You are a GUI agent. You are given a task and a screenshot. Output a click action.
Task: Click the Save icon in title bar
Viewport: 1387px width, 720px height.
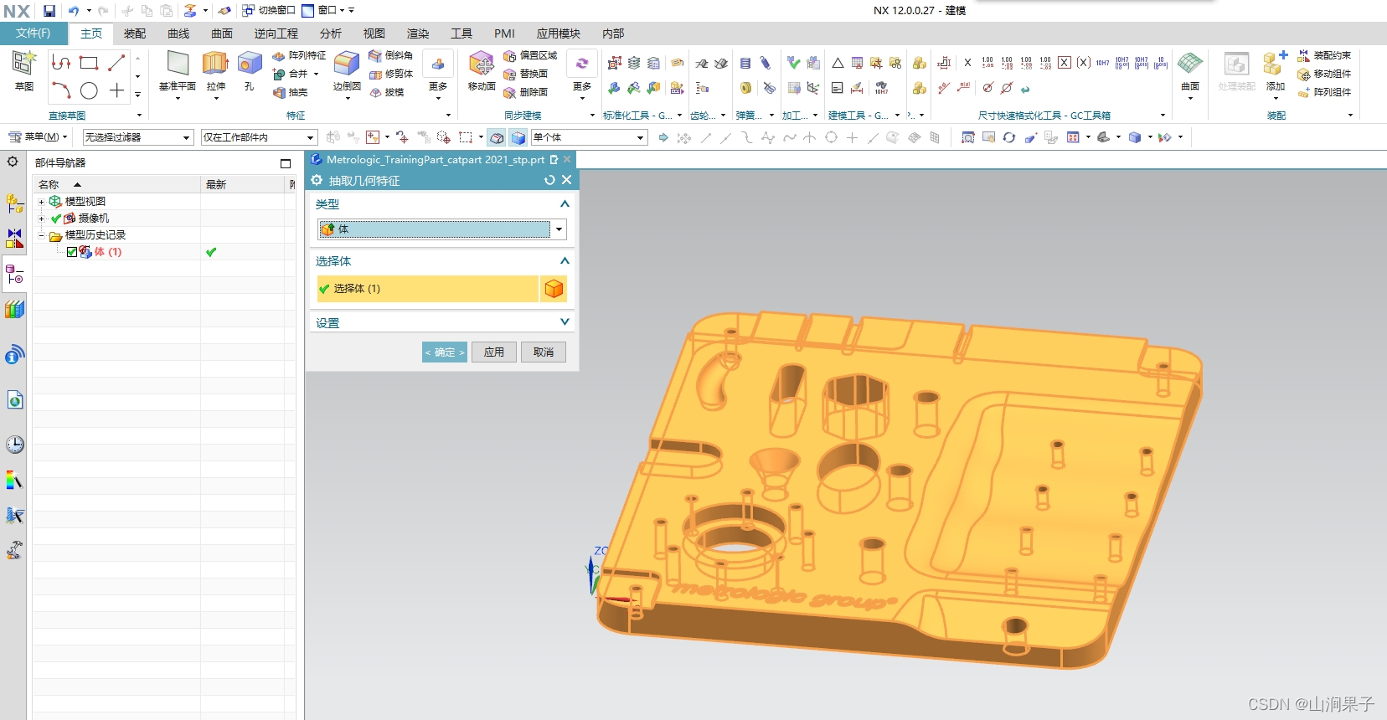[49, 10]
